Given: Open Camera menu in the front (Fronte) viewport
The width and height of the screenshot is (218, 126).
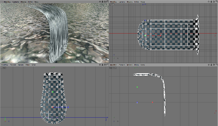Looking at the screenshot, I should (x=122, y=65).
